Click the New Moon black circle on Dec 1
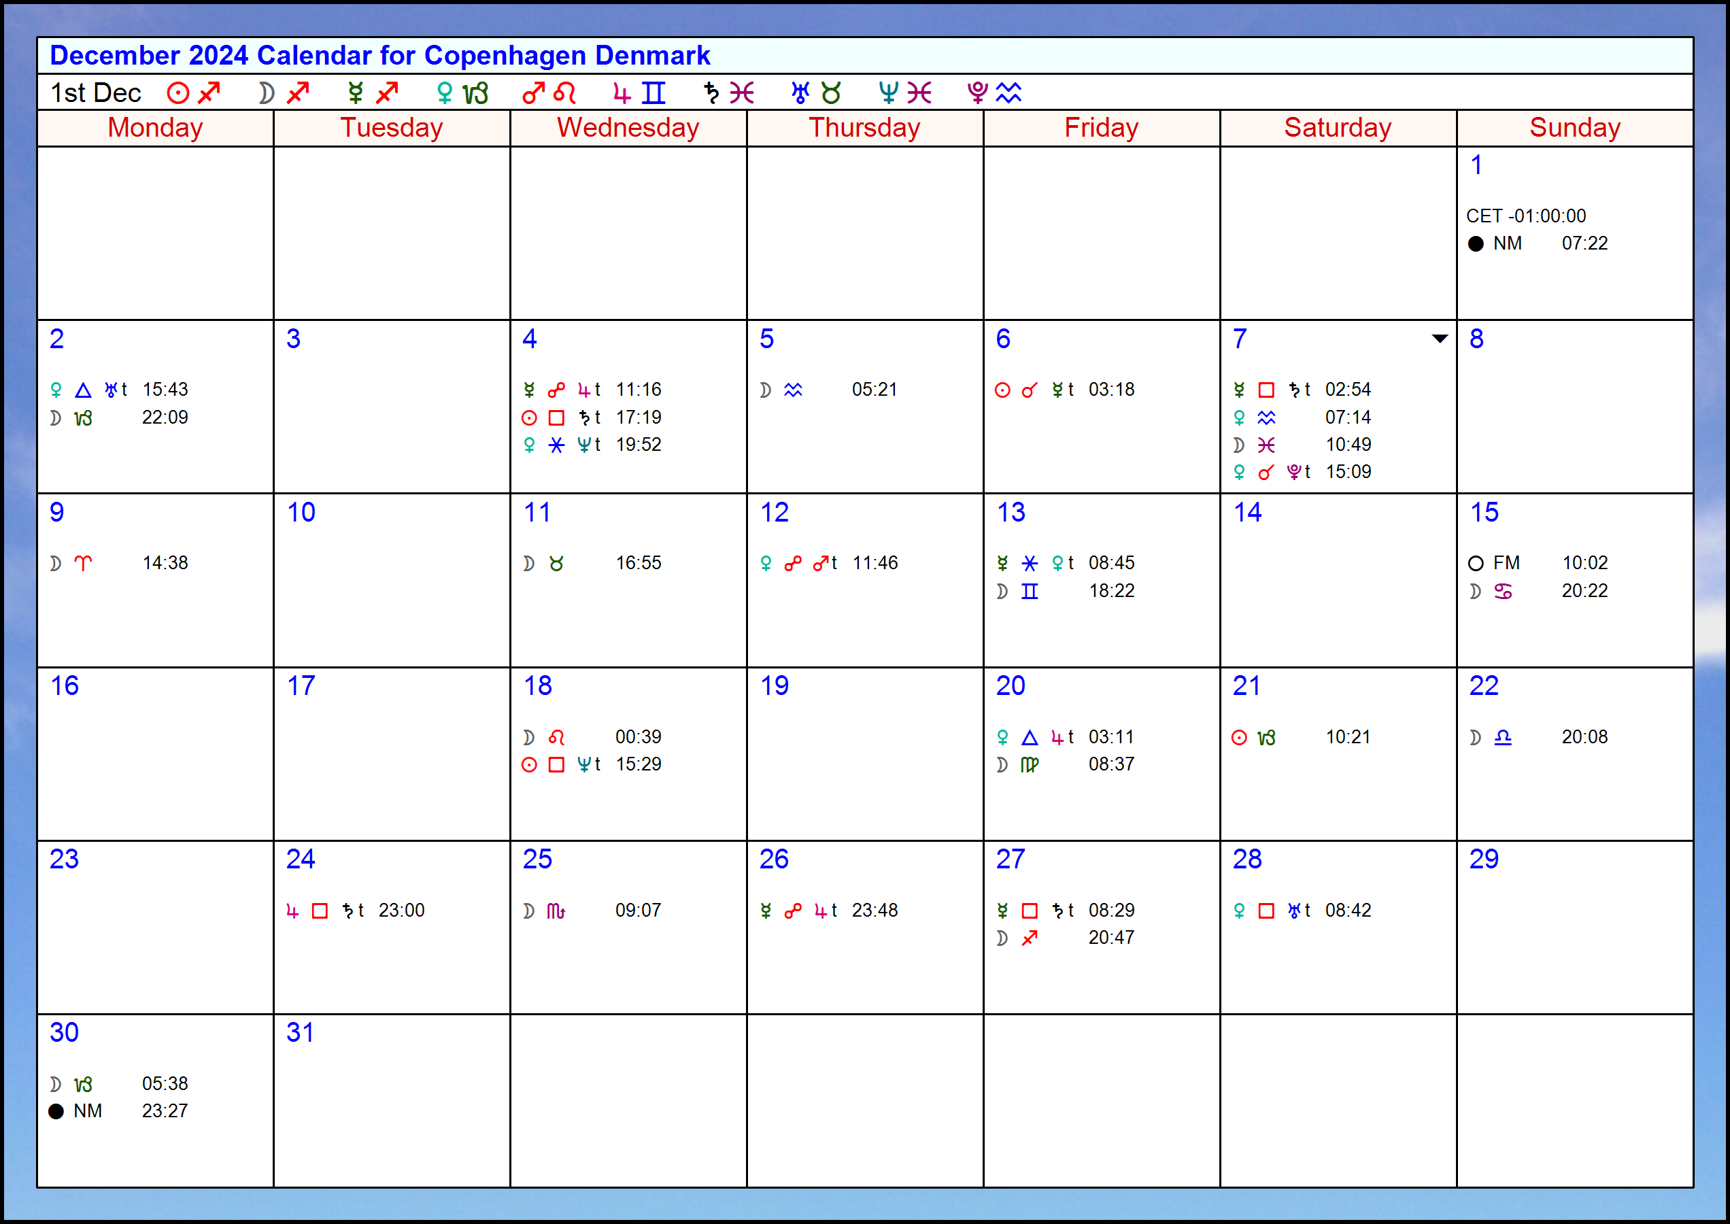The image size is (1730, 1224). click(1475, 244)
